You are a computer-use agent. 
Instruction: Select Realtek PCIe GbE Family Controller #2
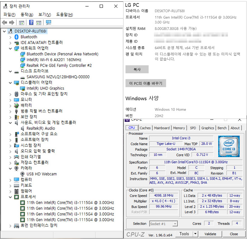tap(59, 65)
